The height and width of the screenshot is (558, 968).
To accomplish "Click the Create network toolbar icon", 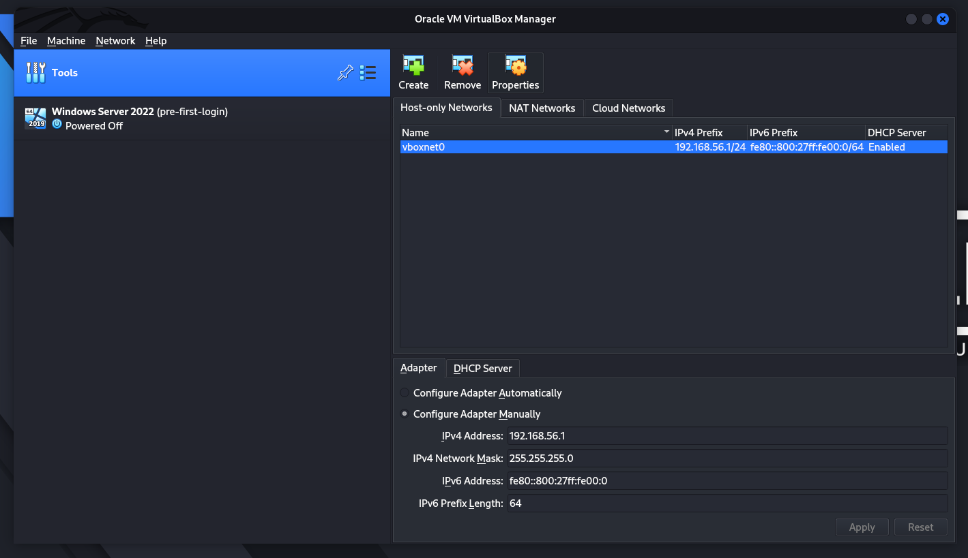I will (x=413, y=66).
